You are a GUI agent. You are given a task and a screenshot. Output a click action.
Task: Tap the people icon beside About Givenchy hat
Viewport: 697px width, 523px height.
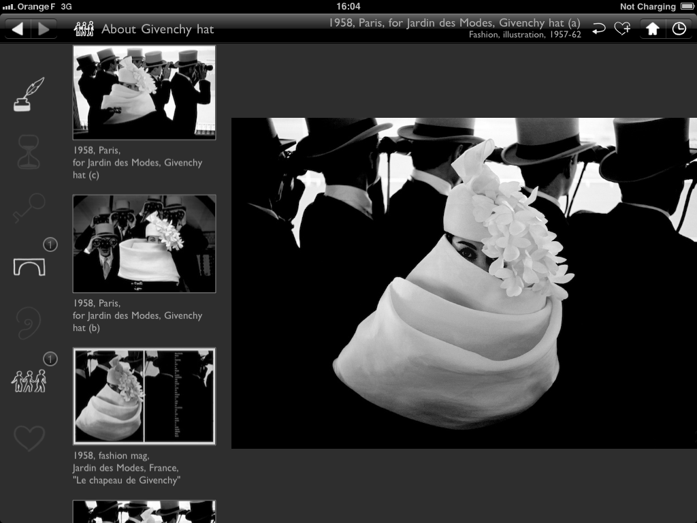point(84,29)
